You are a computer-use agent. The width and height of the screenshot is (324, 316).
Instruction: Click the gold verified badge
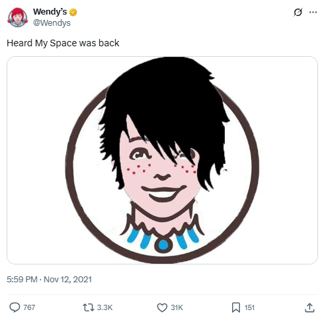[x=73, y=12]
